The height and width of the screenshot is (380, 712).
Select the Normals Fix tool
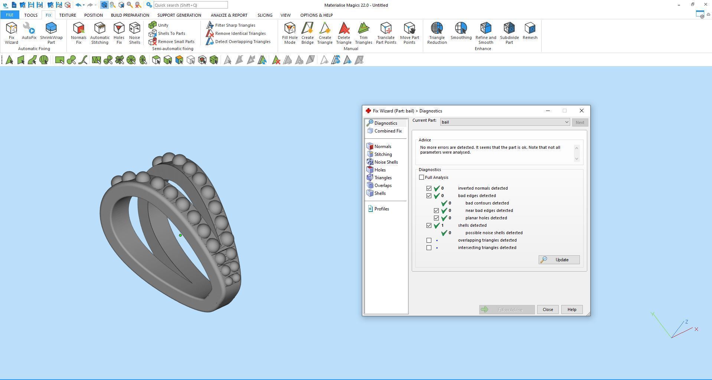pos(78,33)
